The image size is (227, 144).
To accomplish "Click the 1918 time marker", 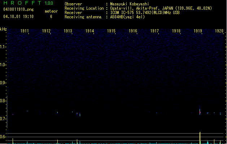I will 176,31.
